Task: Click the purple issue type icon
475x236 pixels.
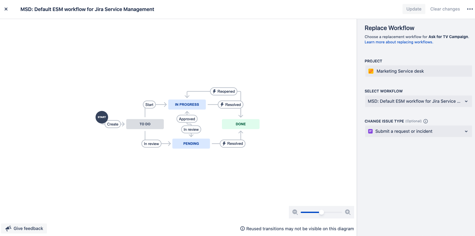Action: point(370,131)
